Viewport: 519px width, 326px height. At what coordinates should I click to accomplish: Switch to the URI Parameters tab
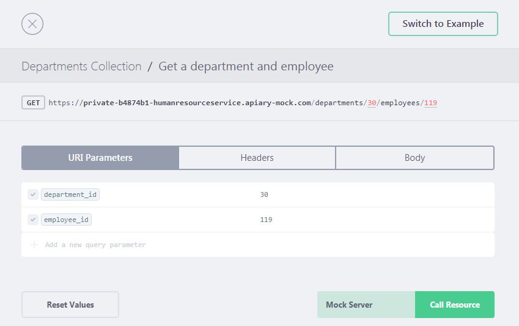tap(100, 157)
